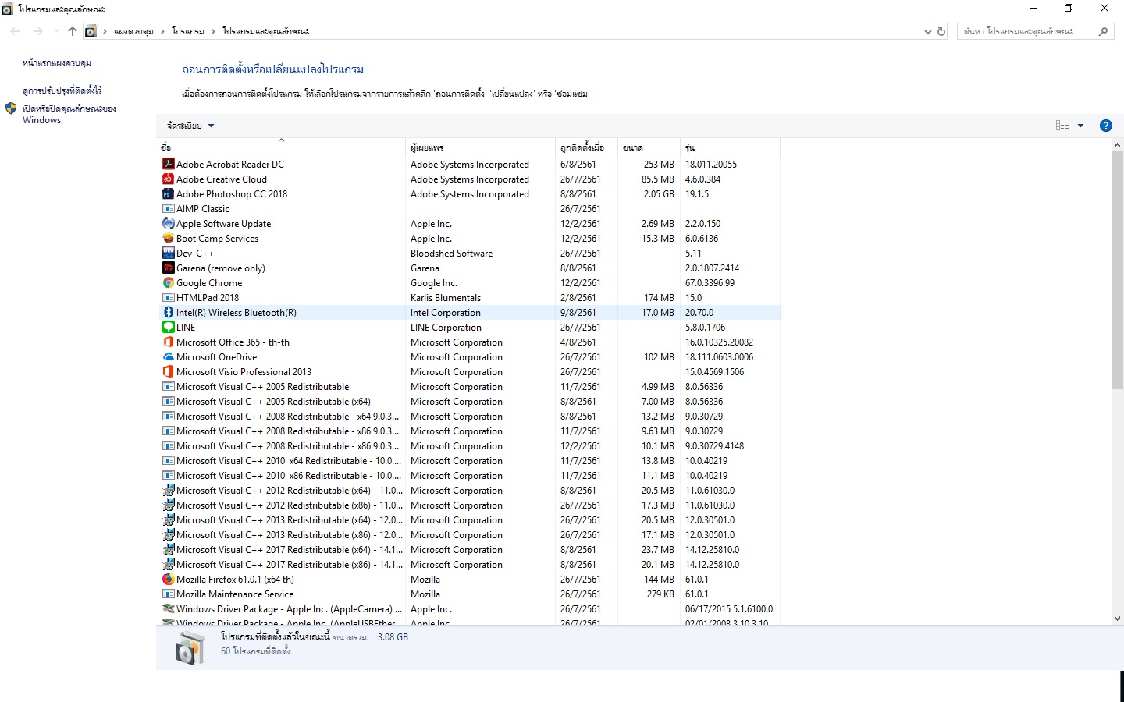Sort by the version column header
The height and width of the screenshot is (702, 1124).
(730, 147)
